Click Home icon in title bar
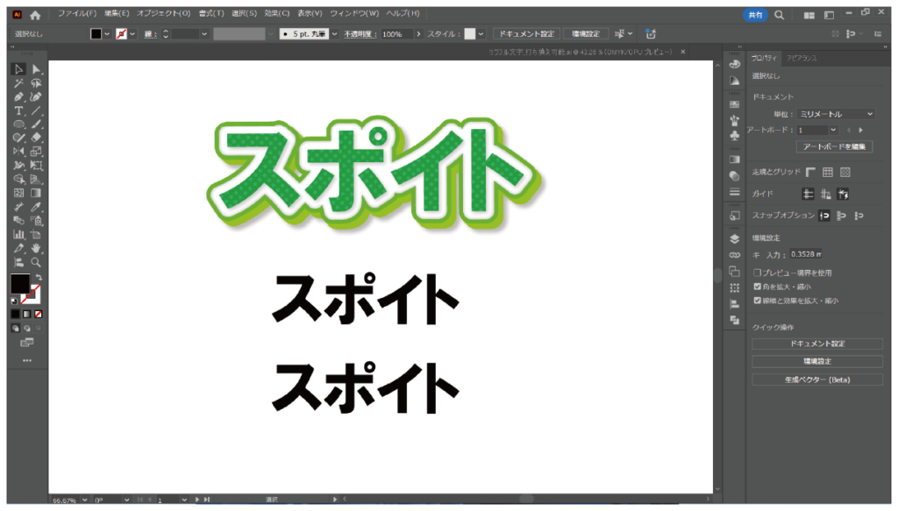The image size is (898, 511). (35, 16)
